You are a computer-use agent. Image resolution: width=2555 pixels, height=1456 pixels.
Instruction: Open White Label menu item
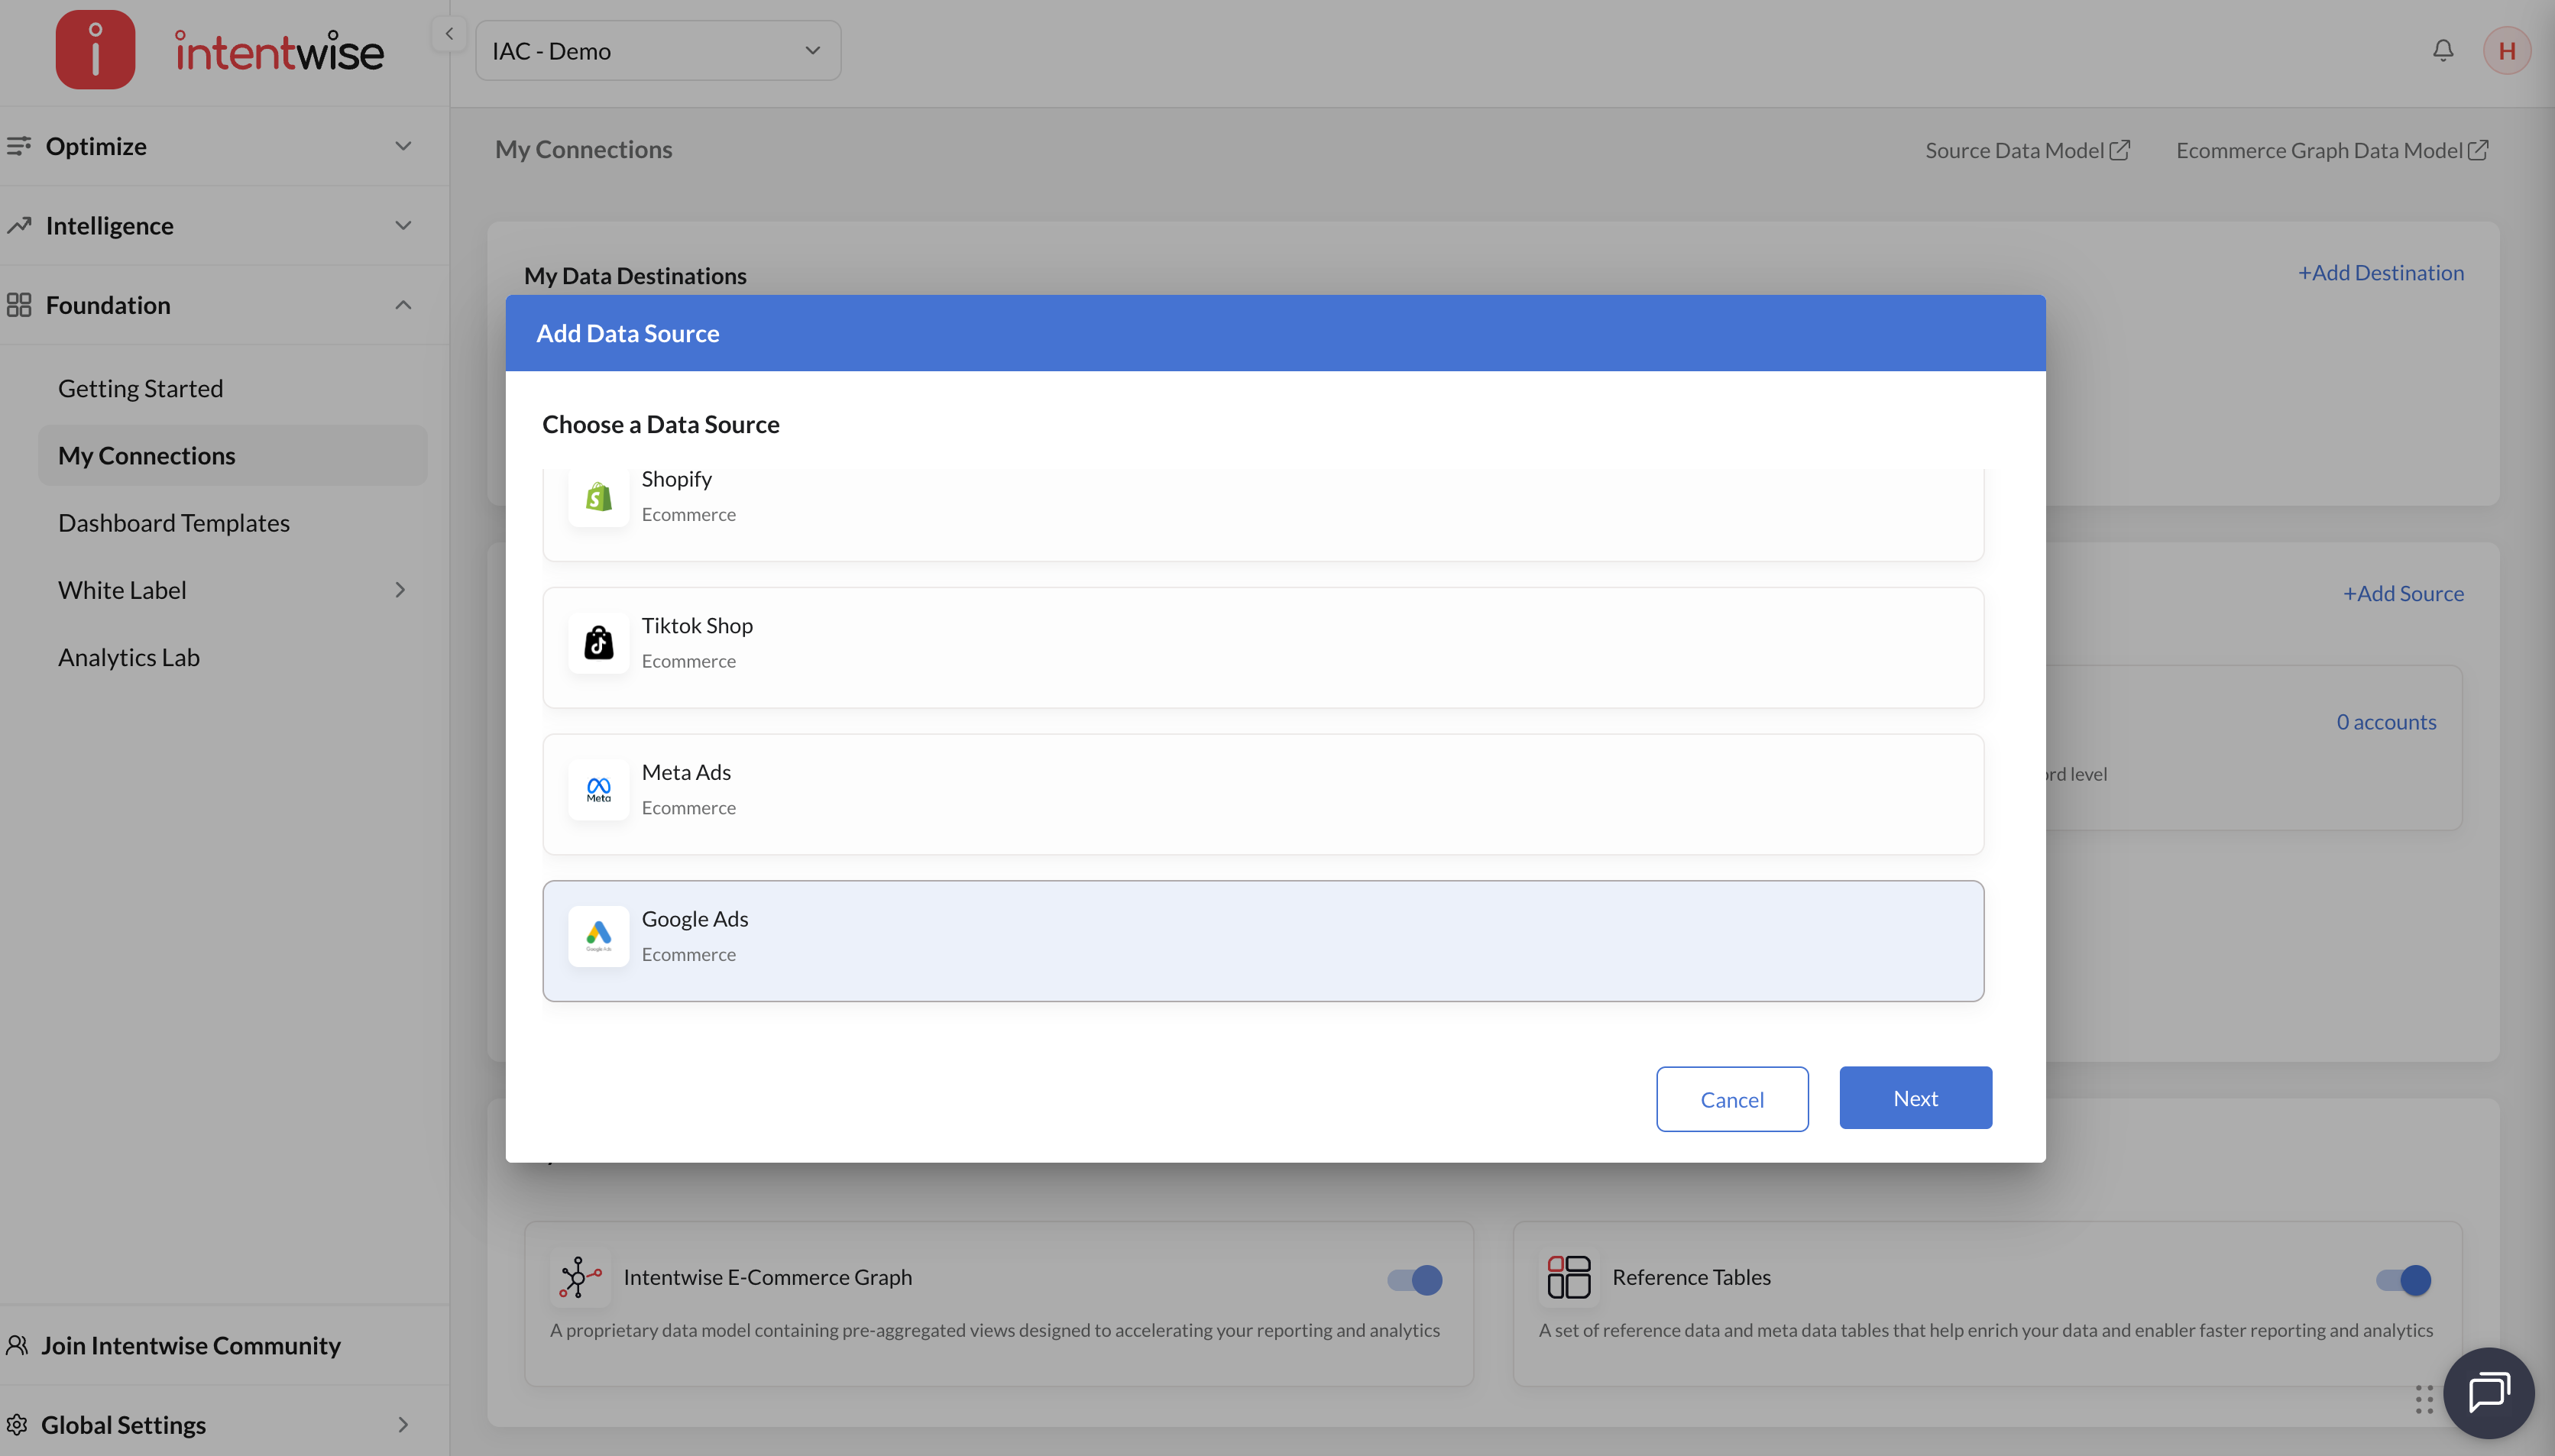(x=122, y=590)
